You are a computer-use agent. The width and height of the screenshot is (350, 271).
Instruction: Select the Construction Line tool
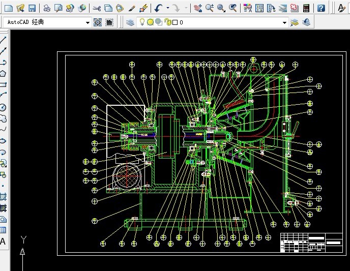pos(3,51)
